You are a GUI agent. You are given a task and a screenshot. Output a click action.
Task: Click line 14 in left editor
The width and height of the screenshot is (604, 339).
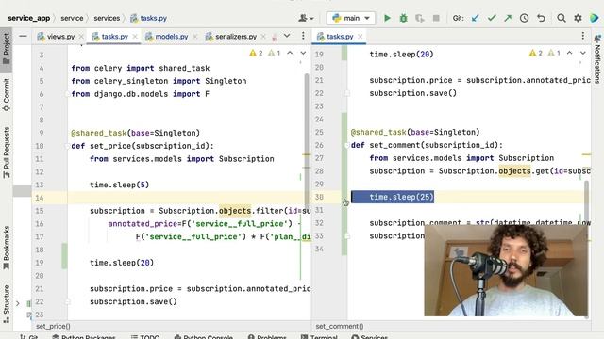coord(189,198)
